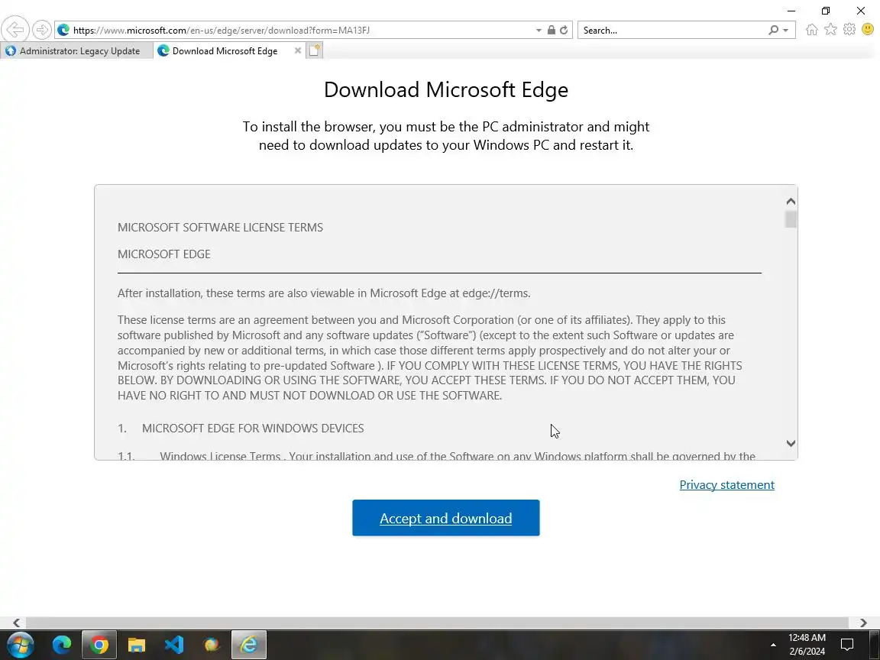
Task: Click the smiley feedback icon
Action: coord(868,30)
